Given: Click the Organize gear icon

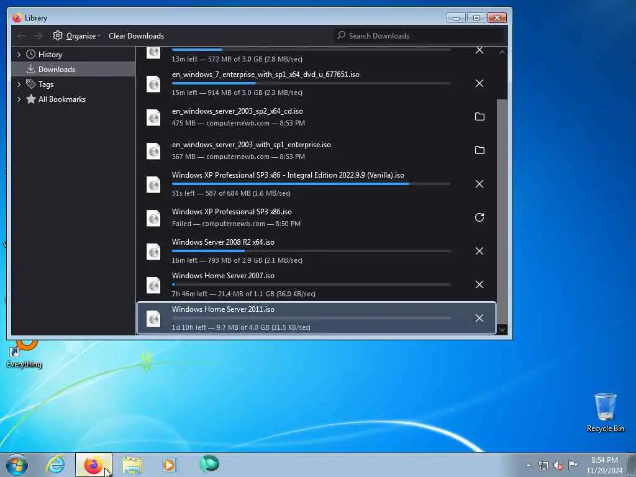Looking at the screenshot, I should tap(58, 35).
